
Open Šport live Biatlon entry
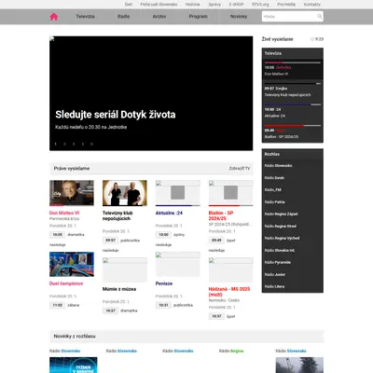click(293, 133)
